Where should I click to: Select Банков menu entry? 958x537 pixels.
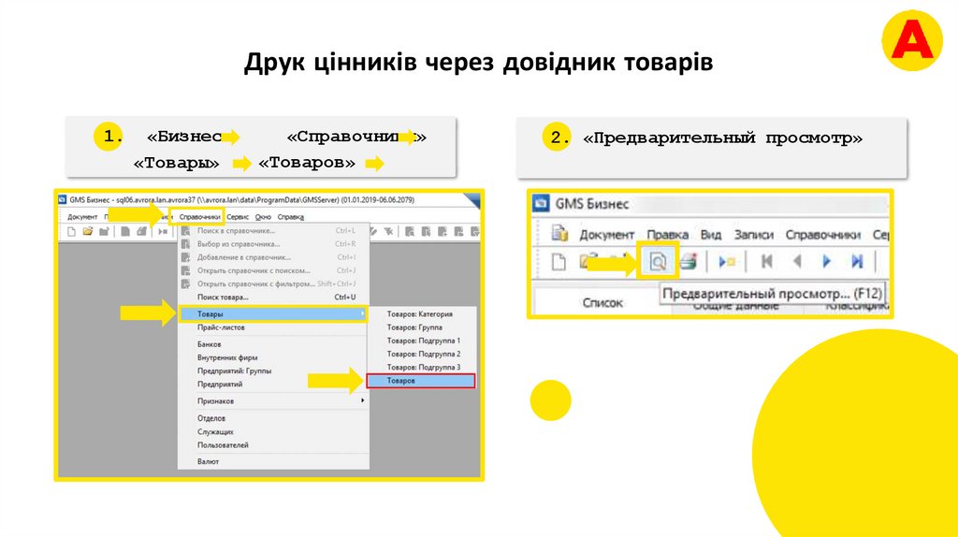coord(274,344)
